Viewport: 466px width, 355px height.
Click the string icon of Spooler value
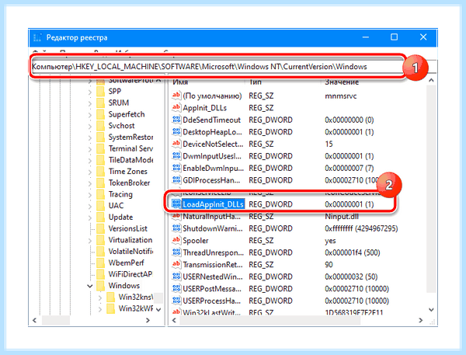click(x=176, y=240)
